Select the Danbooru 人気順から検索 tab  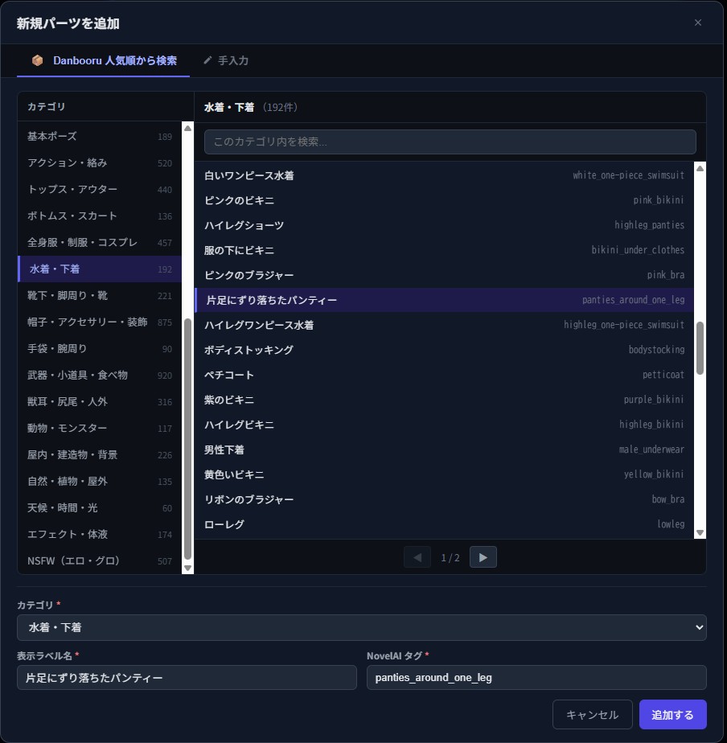tap(104, 60)
